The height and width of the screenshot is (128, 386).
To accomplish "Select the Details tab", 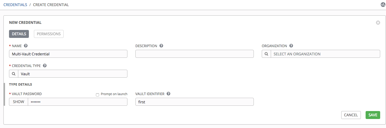I will 19,34.
